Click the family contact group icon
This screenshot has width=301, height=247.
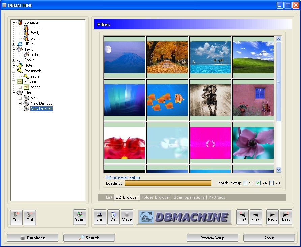(x=26, y=33)
